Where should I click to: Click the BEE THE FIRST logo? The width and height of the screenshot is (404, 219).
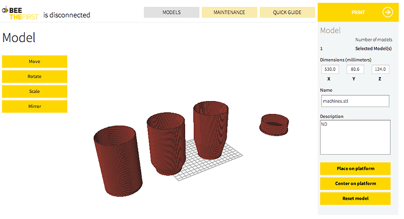20,13
